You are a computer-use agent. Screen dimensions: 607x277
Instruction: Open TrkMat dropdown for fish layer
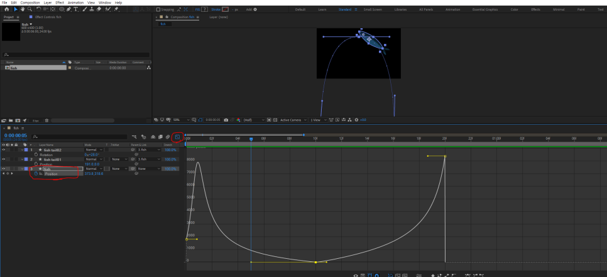coord(119,169)
